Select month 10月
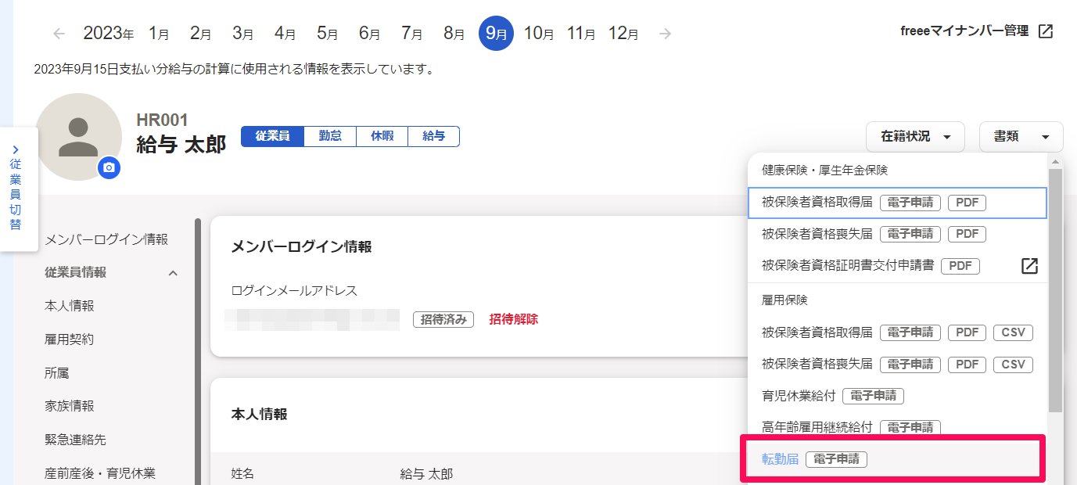This screenshot has height=485, width=1077. click(540, 34)
